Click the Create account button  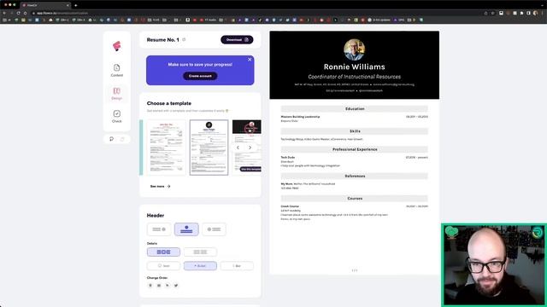pos(200,76)
